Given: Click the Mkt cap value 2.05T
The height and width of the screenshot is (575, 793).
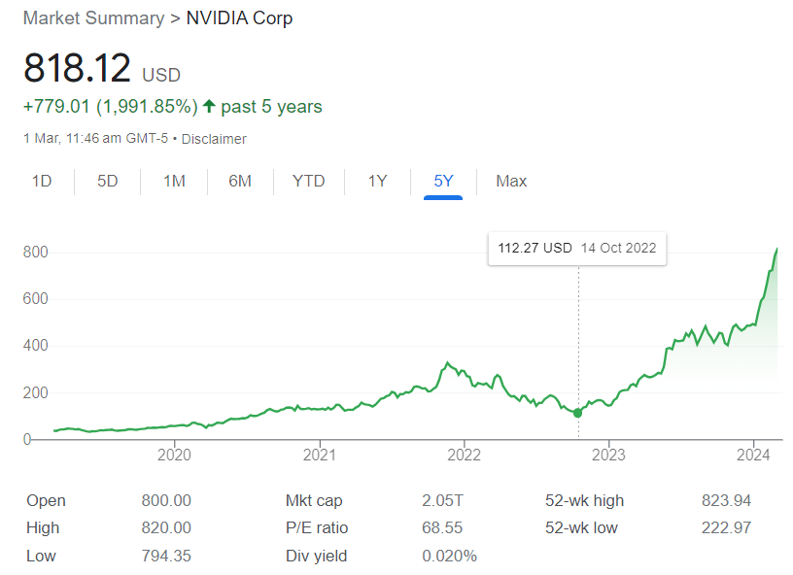Looking at the screenshot, I should tap(442, 501).
